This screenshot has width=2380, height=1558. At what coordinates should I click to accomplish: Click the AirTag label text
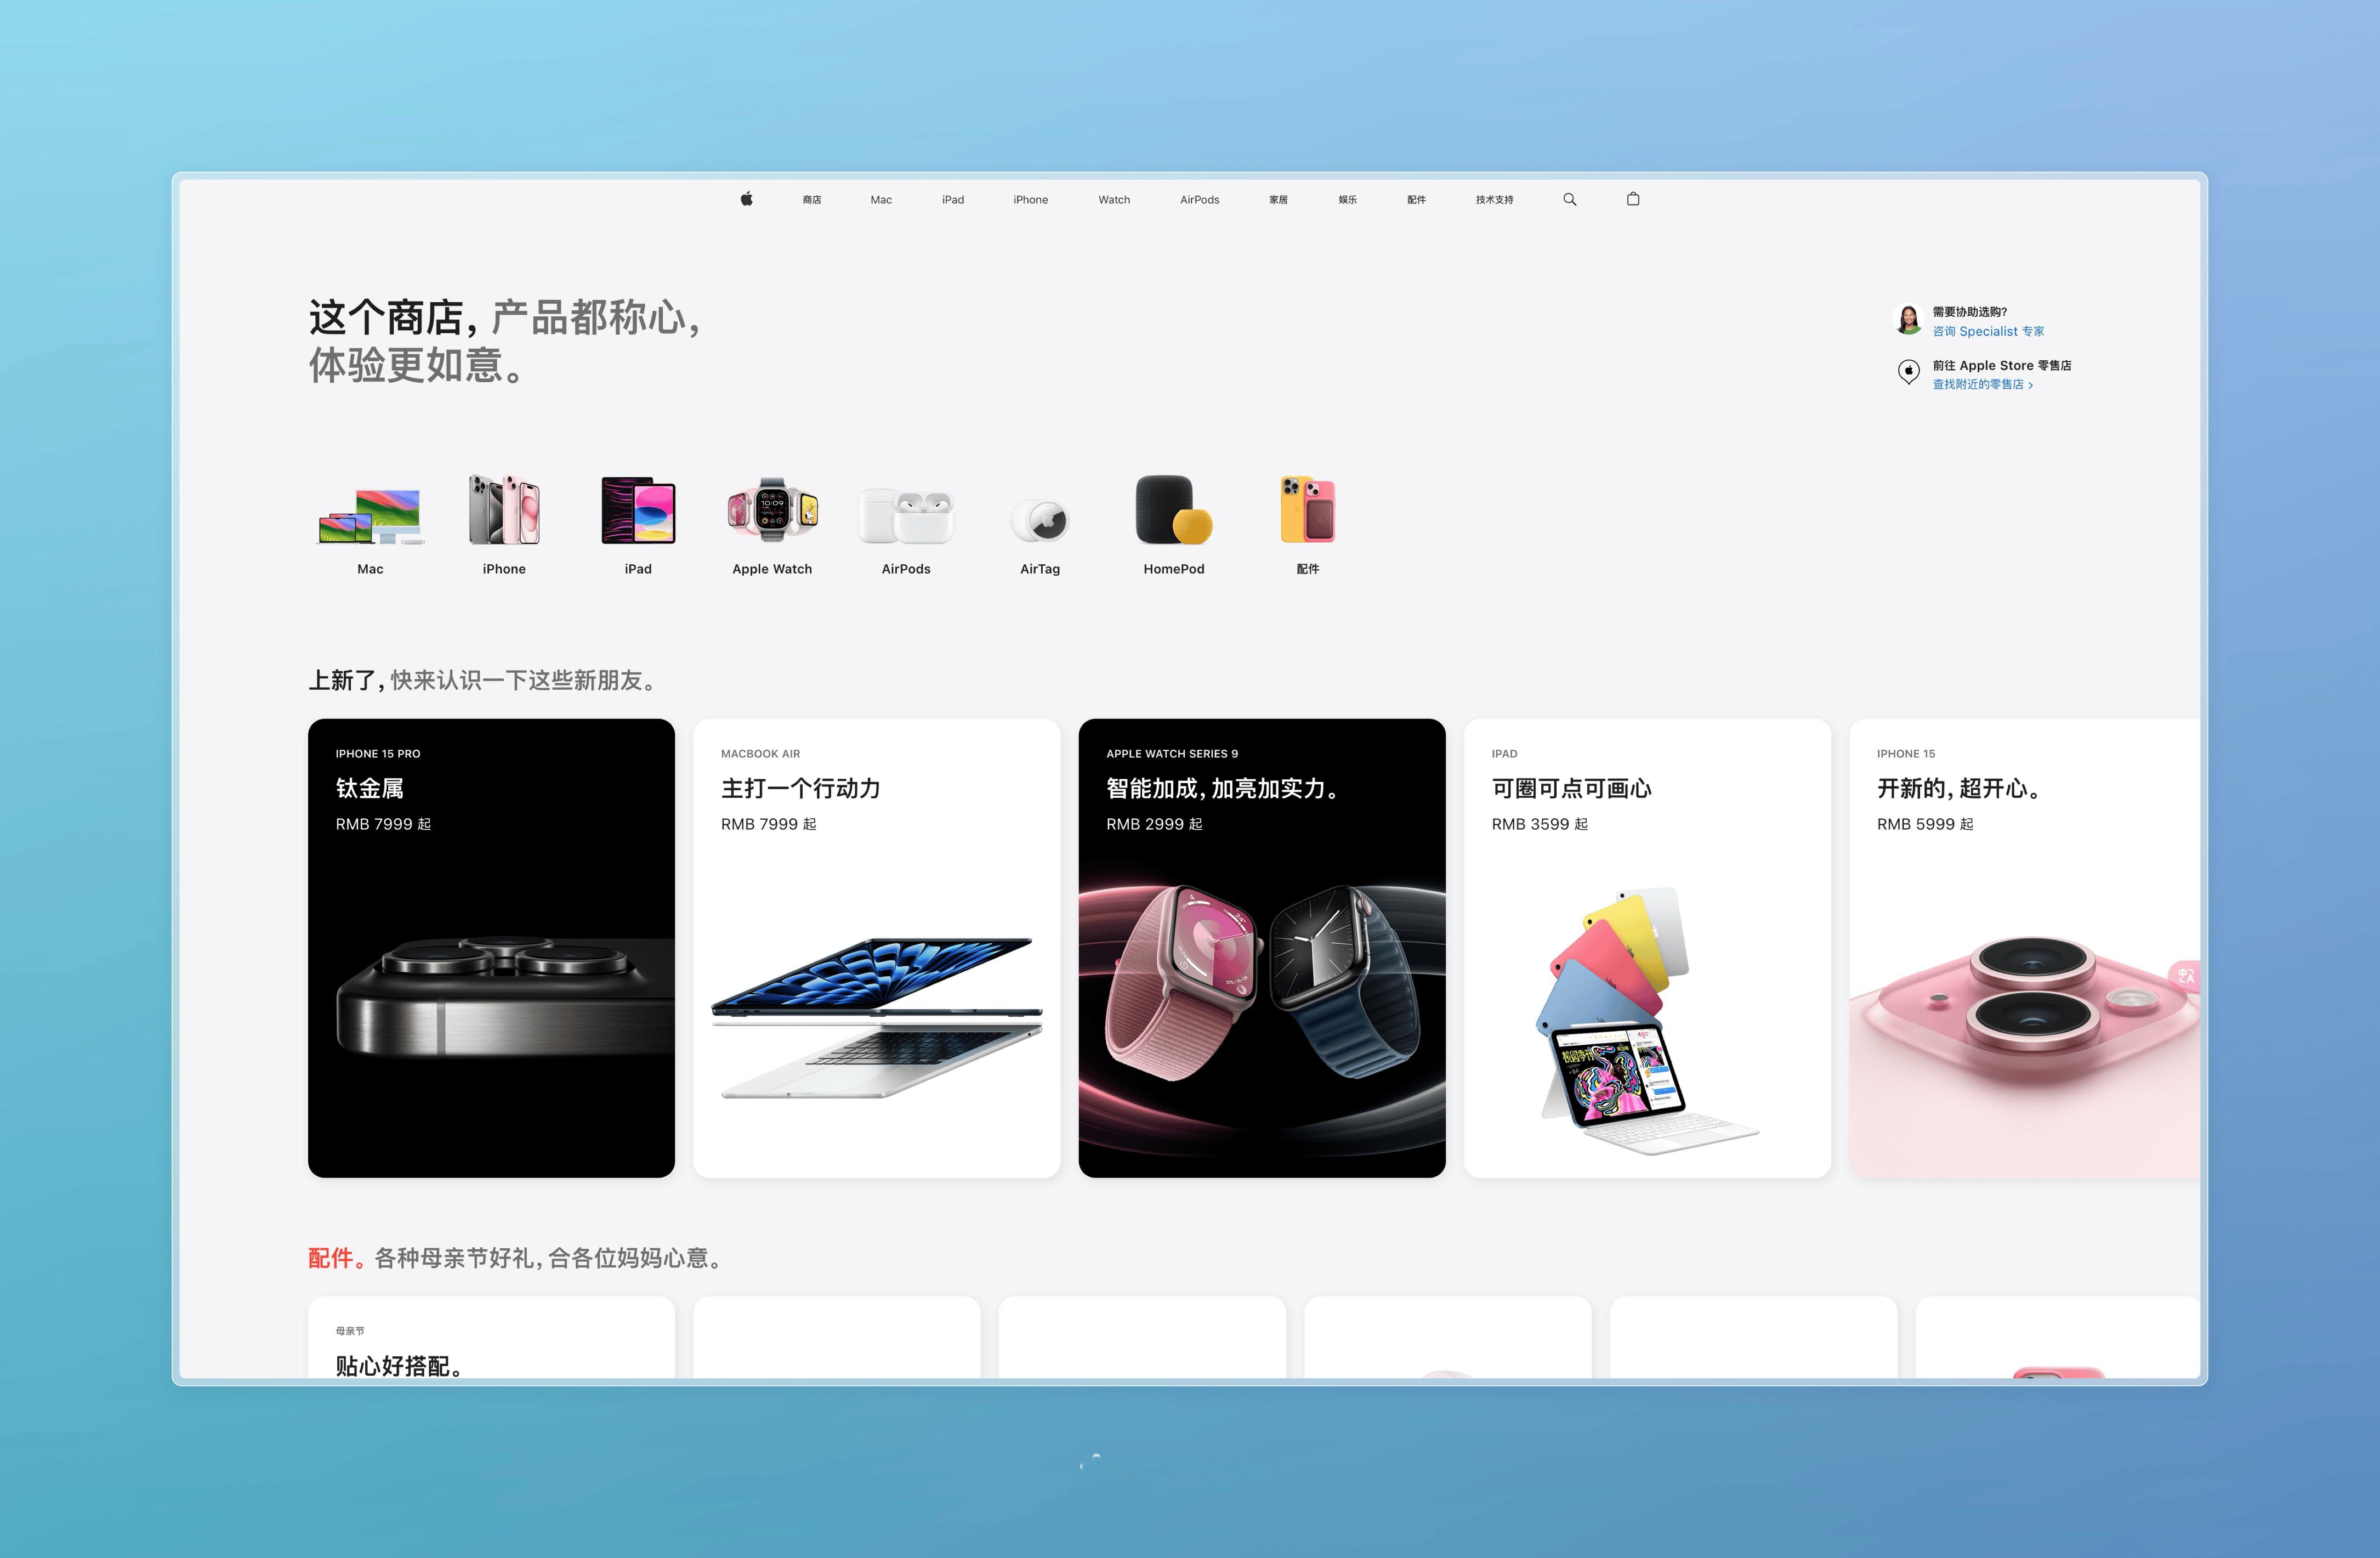pos(1040,569)
